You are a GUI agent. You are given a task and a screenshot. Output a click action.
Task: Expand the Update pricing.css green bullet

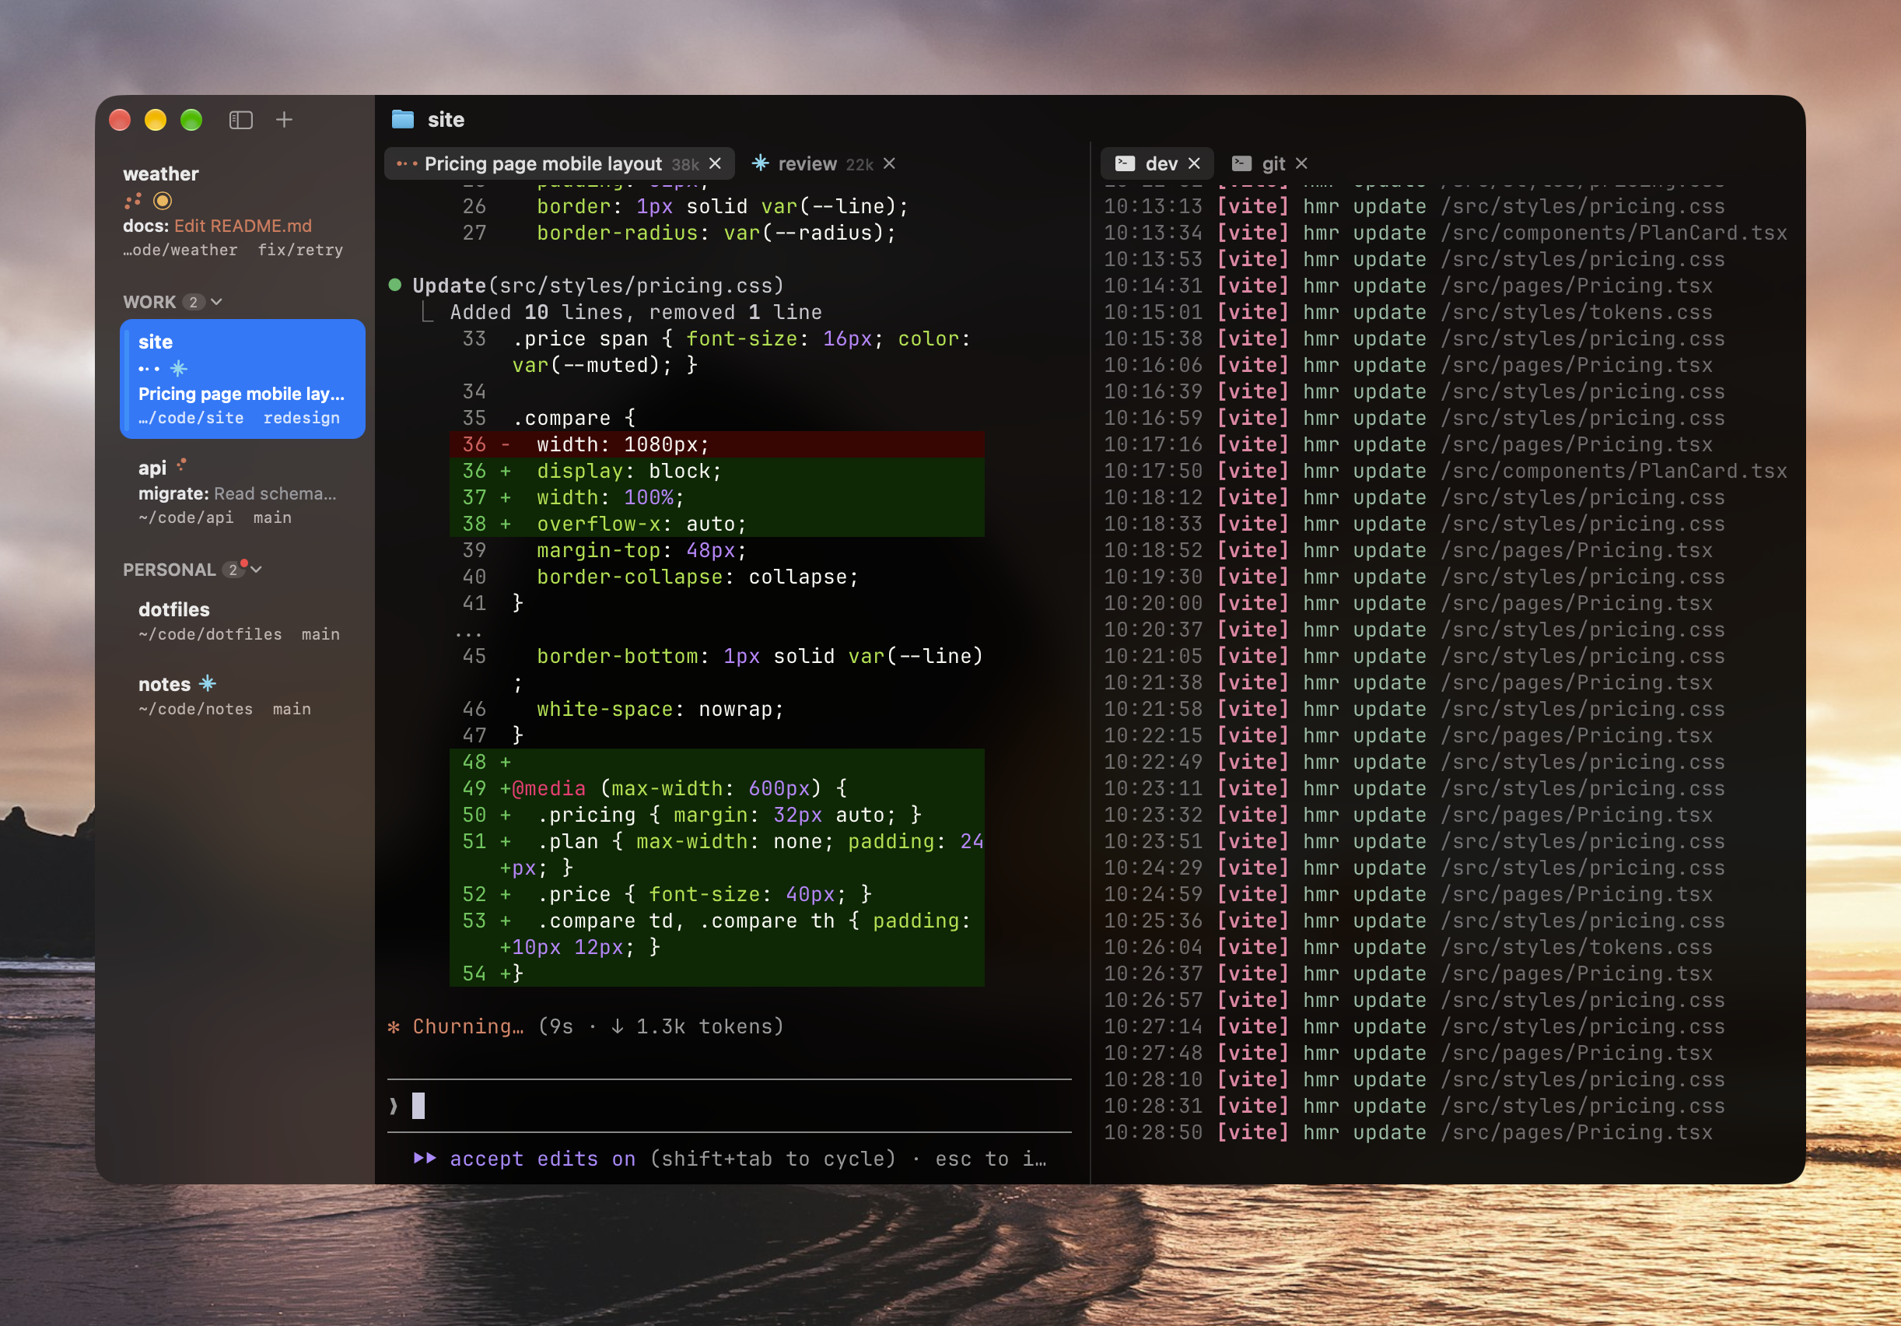[395, 285]
